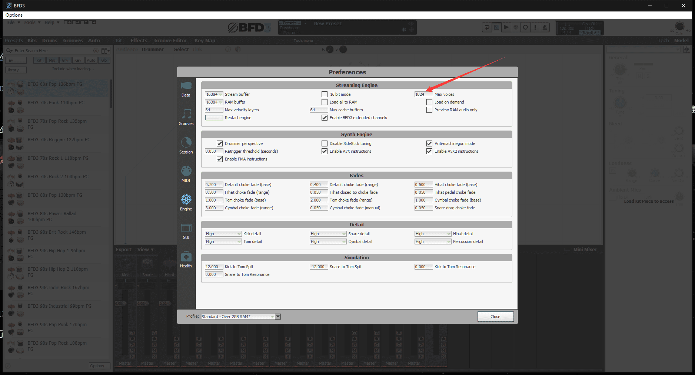Open the Cymbal detail dropdown
Viewport: 695px width, 375px height.
(x=328, y=241)
